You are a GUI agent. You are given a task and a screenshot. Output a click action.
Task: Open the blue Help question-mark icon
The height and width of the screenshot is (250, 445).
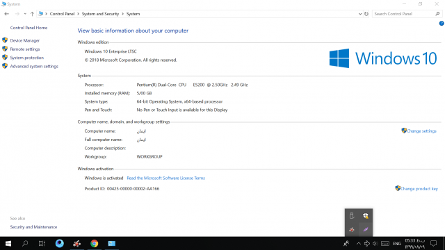(x=442, y=24)
